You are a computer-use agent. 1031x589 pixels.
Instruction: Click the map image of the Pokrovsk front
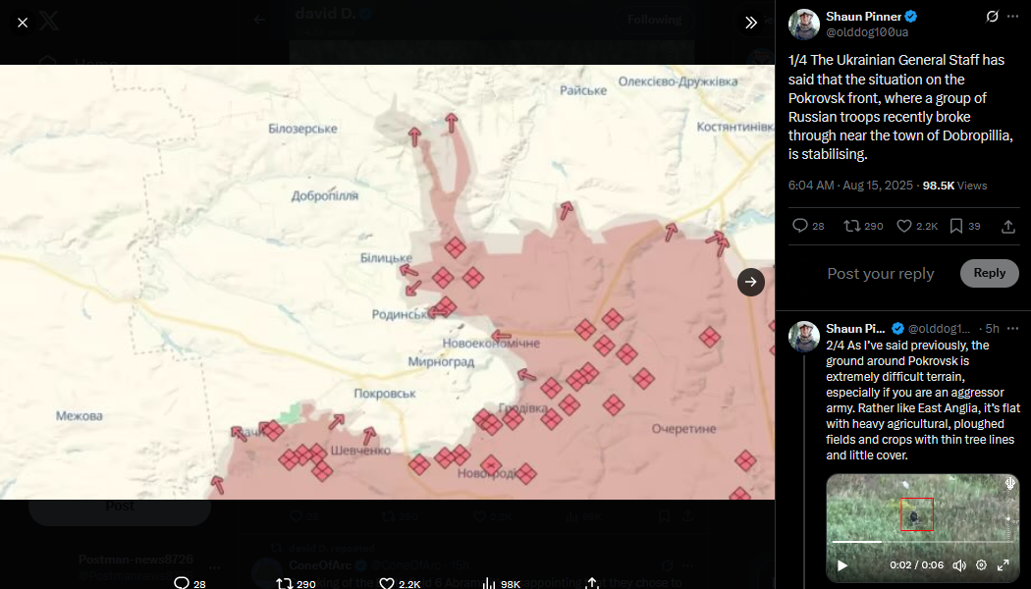(x=387, y=282)
